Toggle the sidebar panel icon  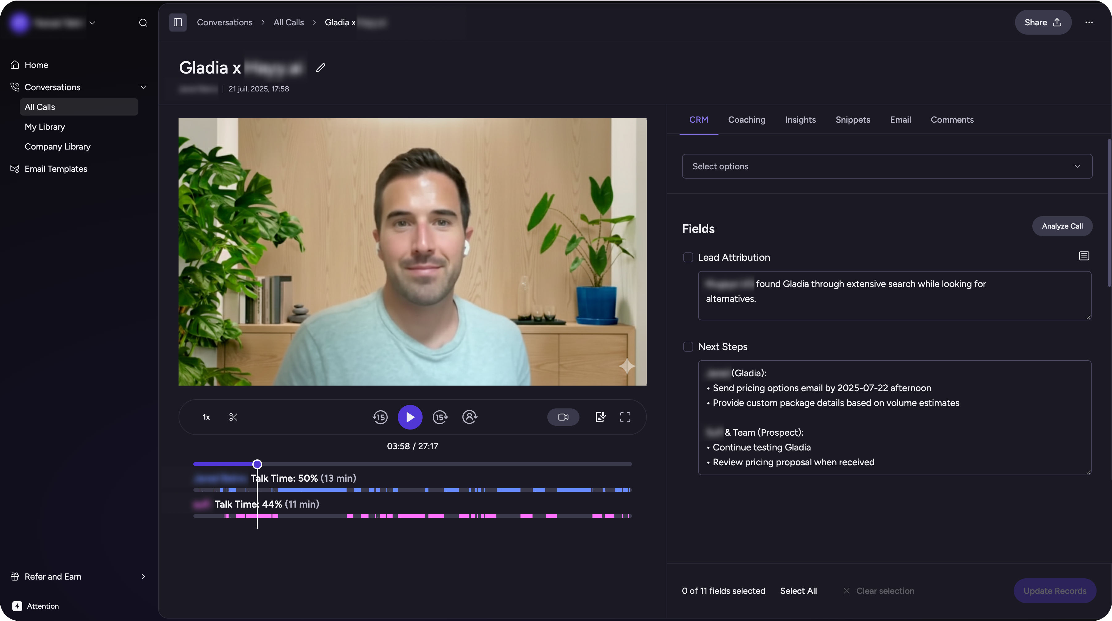[178, 23]
